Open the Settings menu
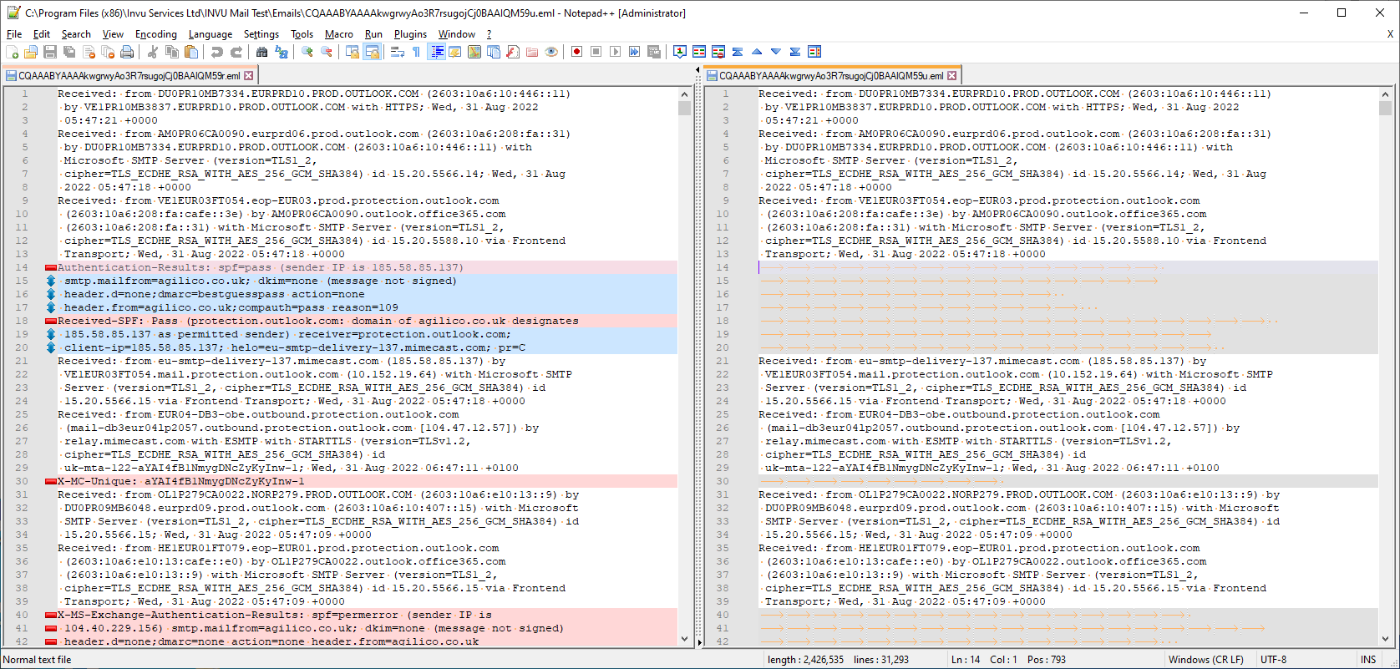The image size is (1400, 669). pyautogui.click(x=261, y=34)
